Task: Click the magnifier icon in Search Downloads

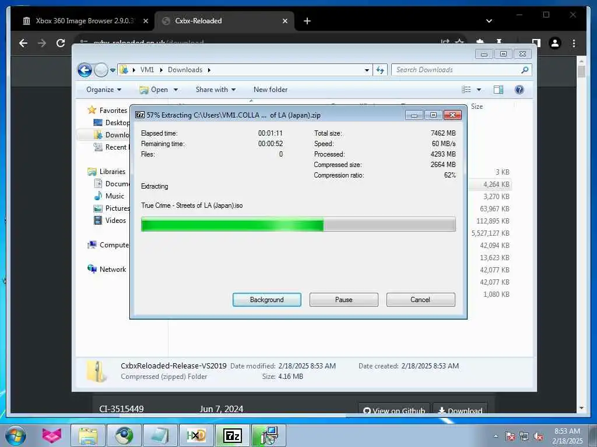Action: [x=525, y=70]
